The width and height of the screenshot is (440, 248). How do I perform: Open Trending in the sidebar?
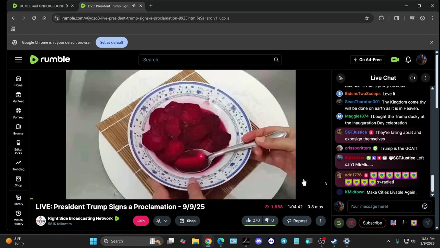click(x=19, y=165)
